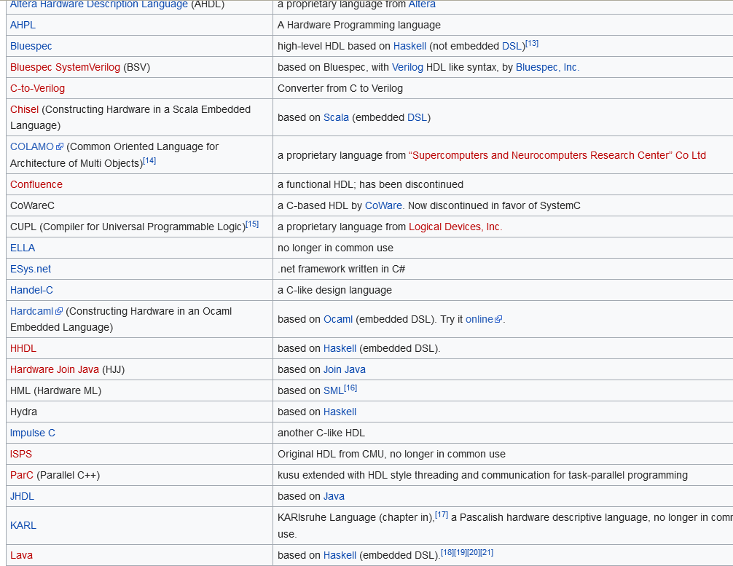The image size is (733, 566).
Task: Click the Haskell link in Hydra row
Action: click(x=340, y=412)
